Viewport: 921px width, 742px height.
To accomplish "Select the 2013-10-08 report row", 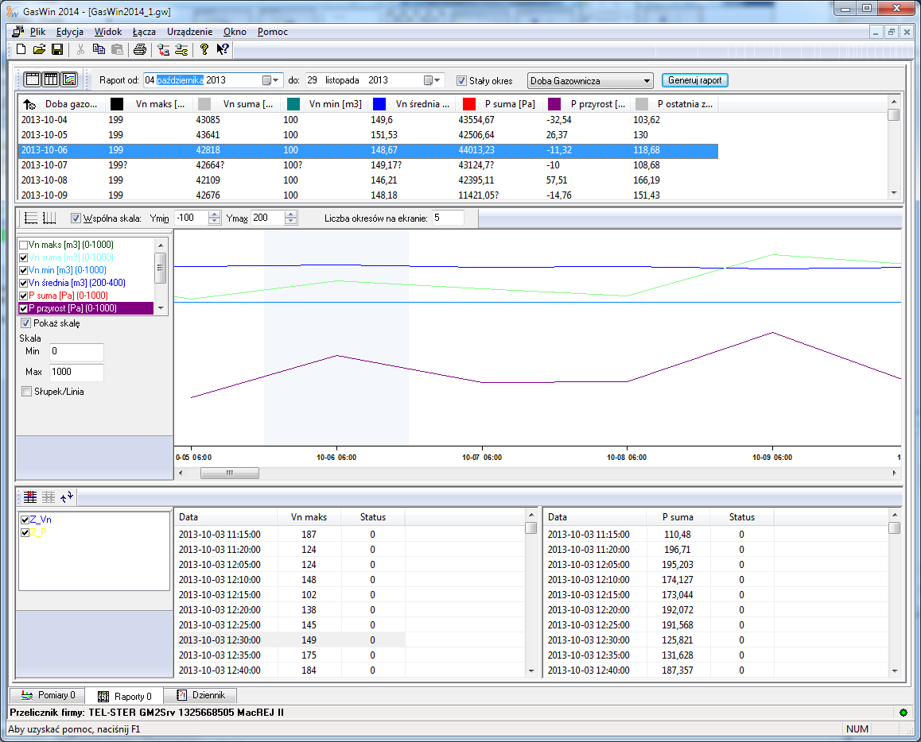I will coord(367,180).
